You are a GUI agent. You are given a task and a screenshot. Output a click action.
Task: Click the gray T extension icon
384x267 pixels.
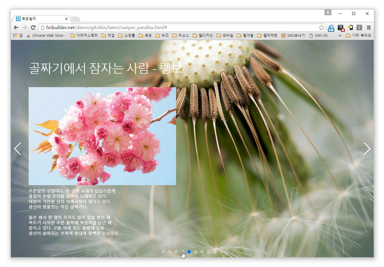tap(359, 28)
